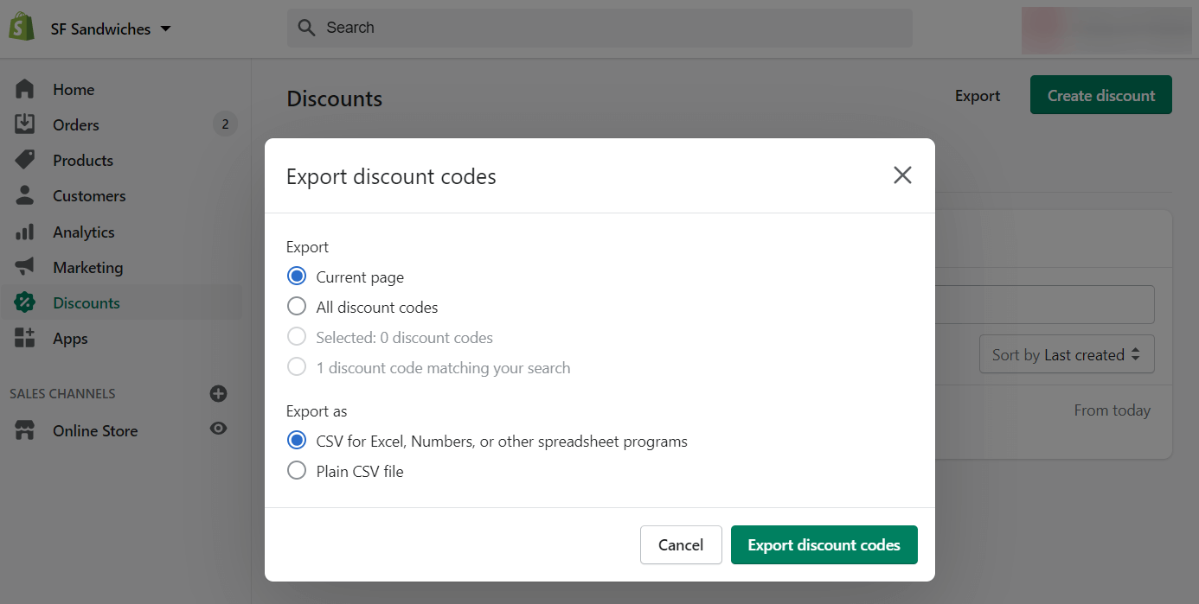Image resolution: width=1199 pixels, height=604 pixels.
Task: Choose CSV for Excel, Numbers radio option
Action: click(297, 441)
